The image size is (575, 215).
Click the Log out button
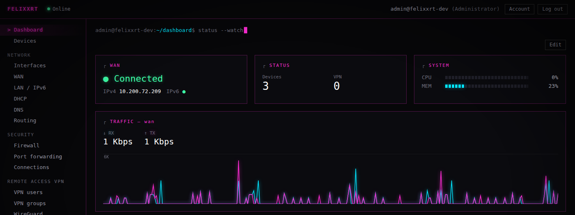(x=552, y=9)
